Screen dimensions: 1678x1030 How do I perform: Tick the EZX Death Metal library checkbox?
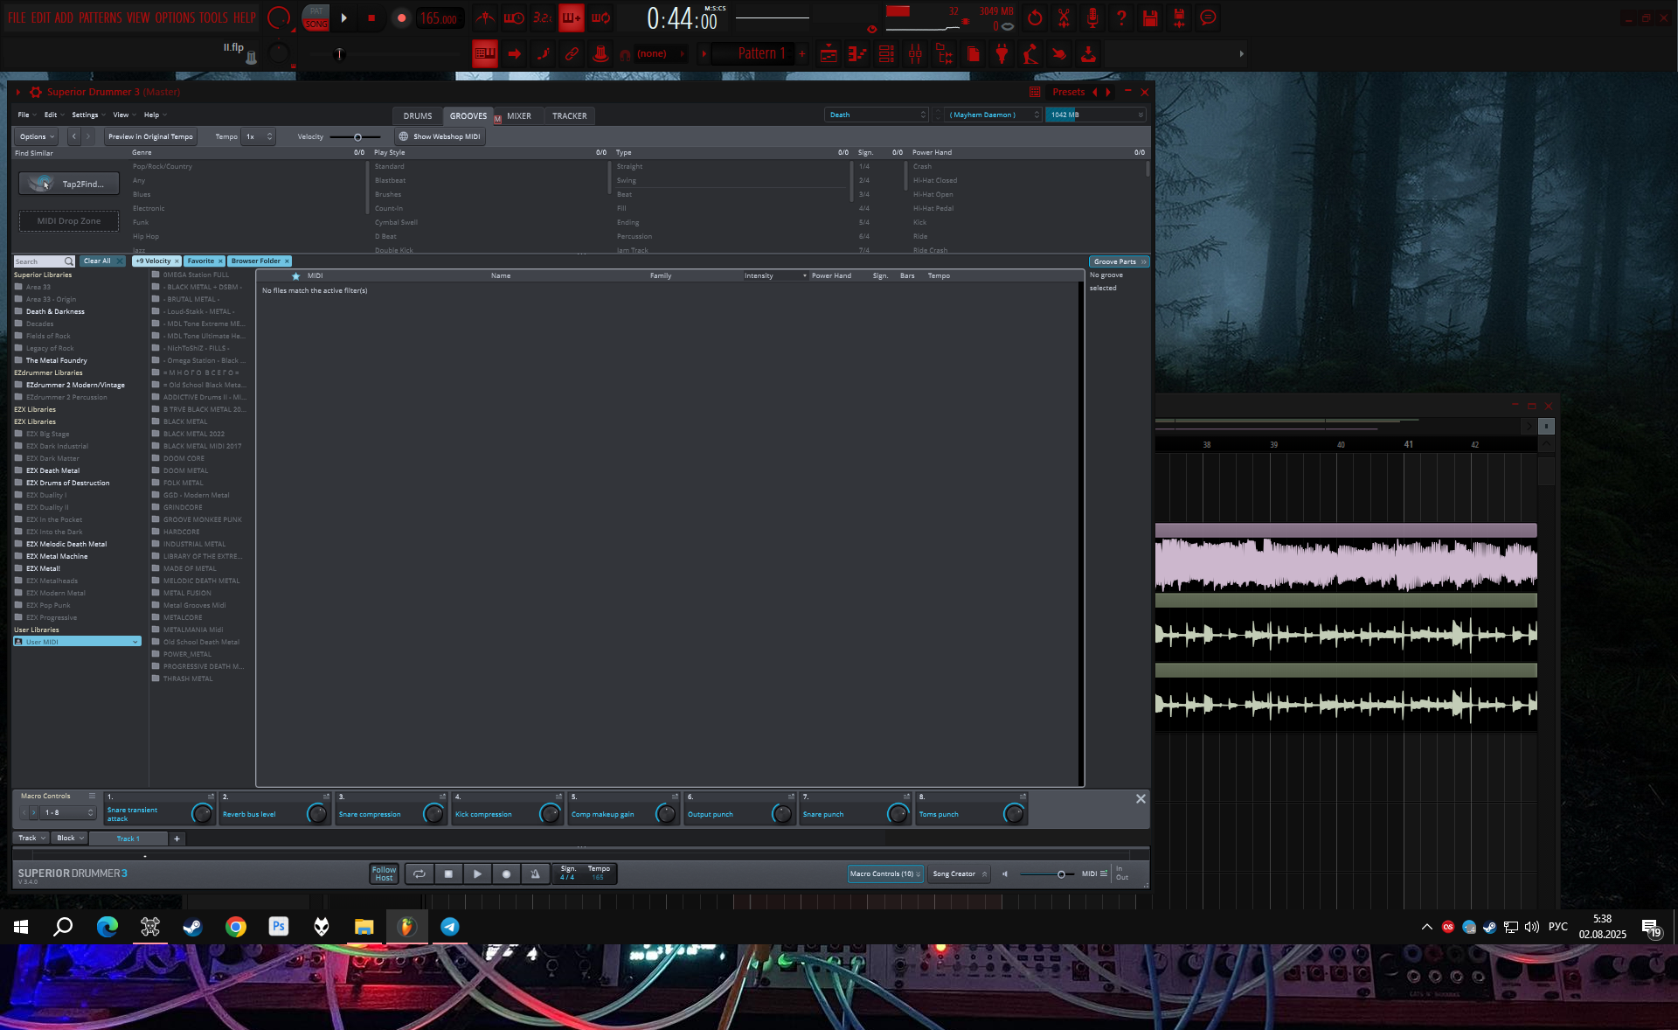[x=18, y=470]
